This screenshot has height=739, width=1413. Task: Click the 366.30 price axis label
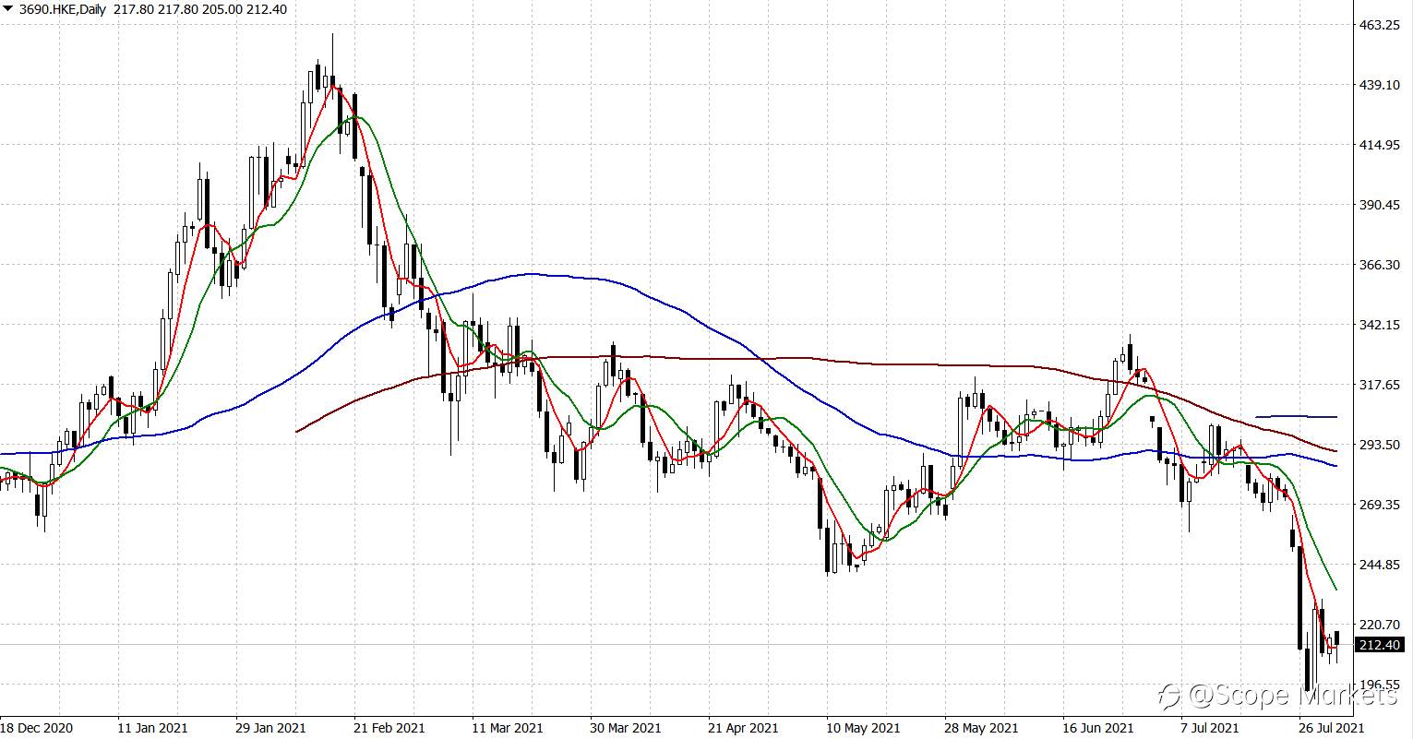coord(1381,265)
